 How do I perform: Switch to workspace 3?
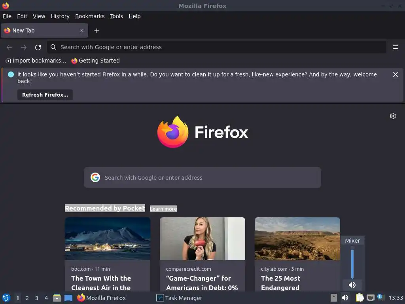37,298
